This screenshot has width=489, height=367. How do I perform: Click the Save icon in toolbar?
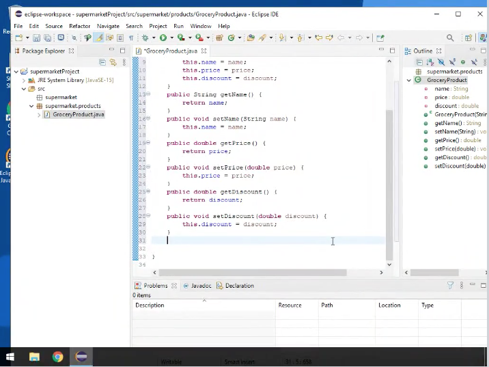pos(37,38)
